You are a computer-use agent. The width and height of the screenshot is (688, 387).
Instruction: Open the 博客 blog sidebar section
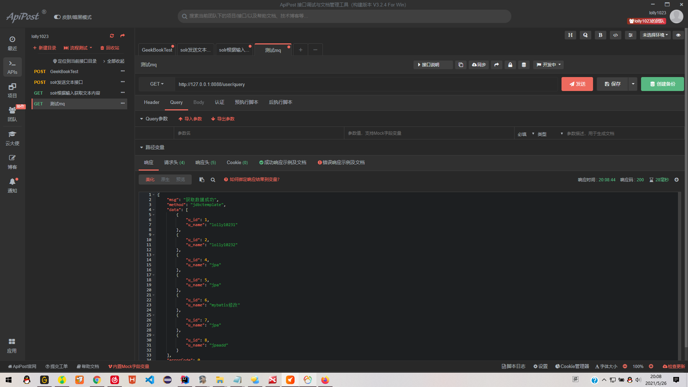(12, 162)
